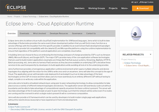This screenshot has width=159, height=112.
Task: Click the Incubation egg logo image
Action: point(136,33)
